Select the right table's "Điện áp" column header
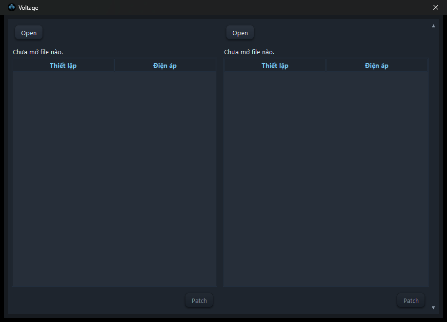 377,65
